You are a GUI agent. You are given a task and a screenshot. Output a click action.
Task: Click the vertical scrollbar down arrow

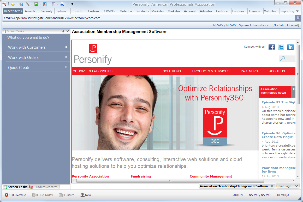click(298, 176)
